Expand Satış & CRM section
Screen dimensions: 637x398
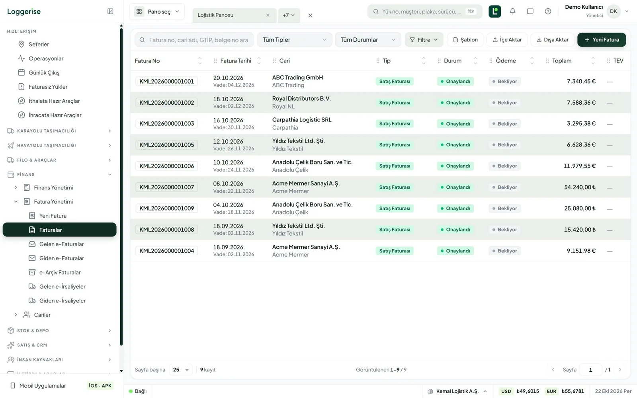point(60,345)
